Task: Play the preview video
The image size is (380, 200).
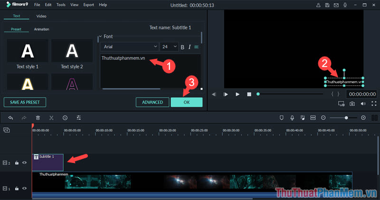Action: coord(237,94)
